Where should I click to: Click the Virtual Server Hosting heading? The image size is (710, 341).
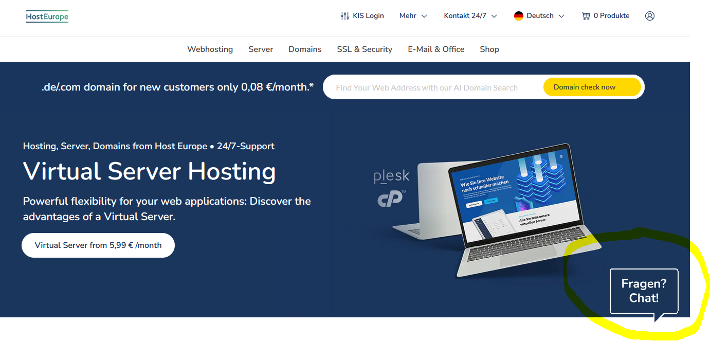(x=150, y=171)
